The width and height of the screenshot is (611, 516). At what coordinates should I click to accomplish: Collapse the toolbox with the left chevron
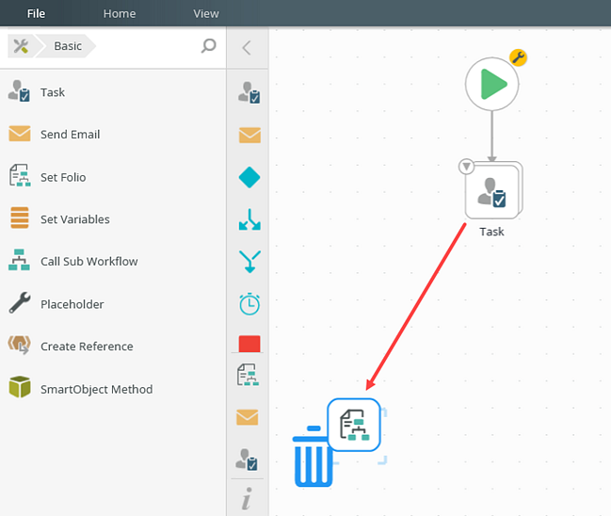pyautogui.click(x=247, y=48)
